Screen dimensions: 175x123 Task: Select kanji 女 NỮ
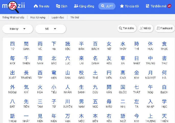coord(109,46)
